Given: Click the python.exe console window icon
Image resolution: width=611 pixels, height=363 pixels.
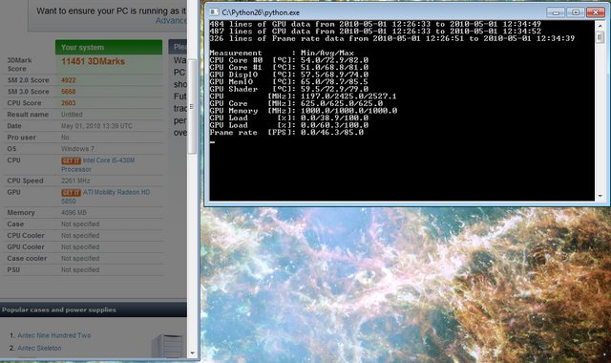Looking at the screenshot, I should click(x=214, y=12).
